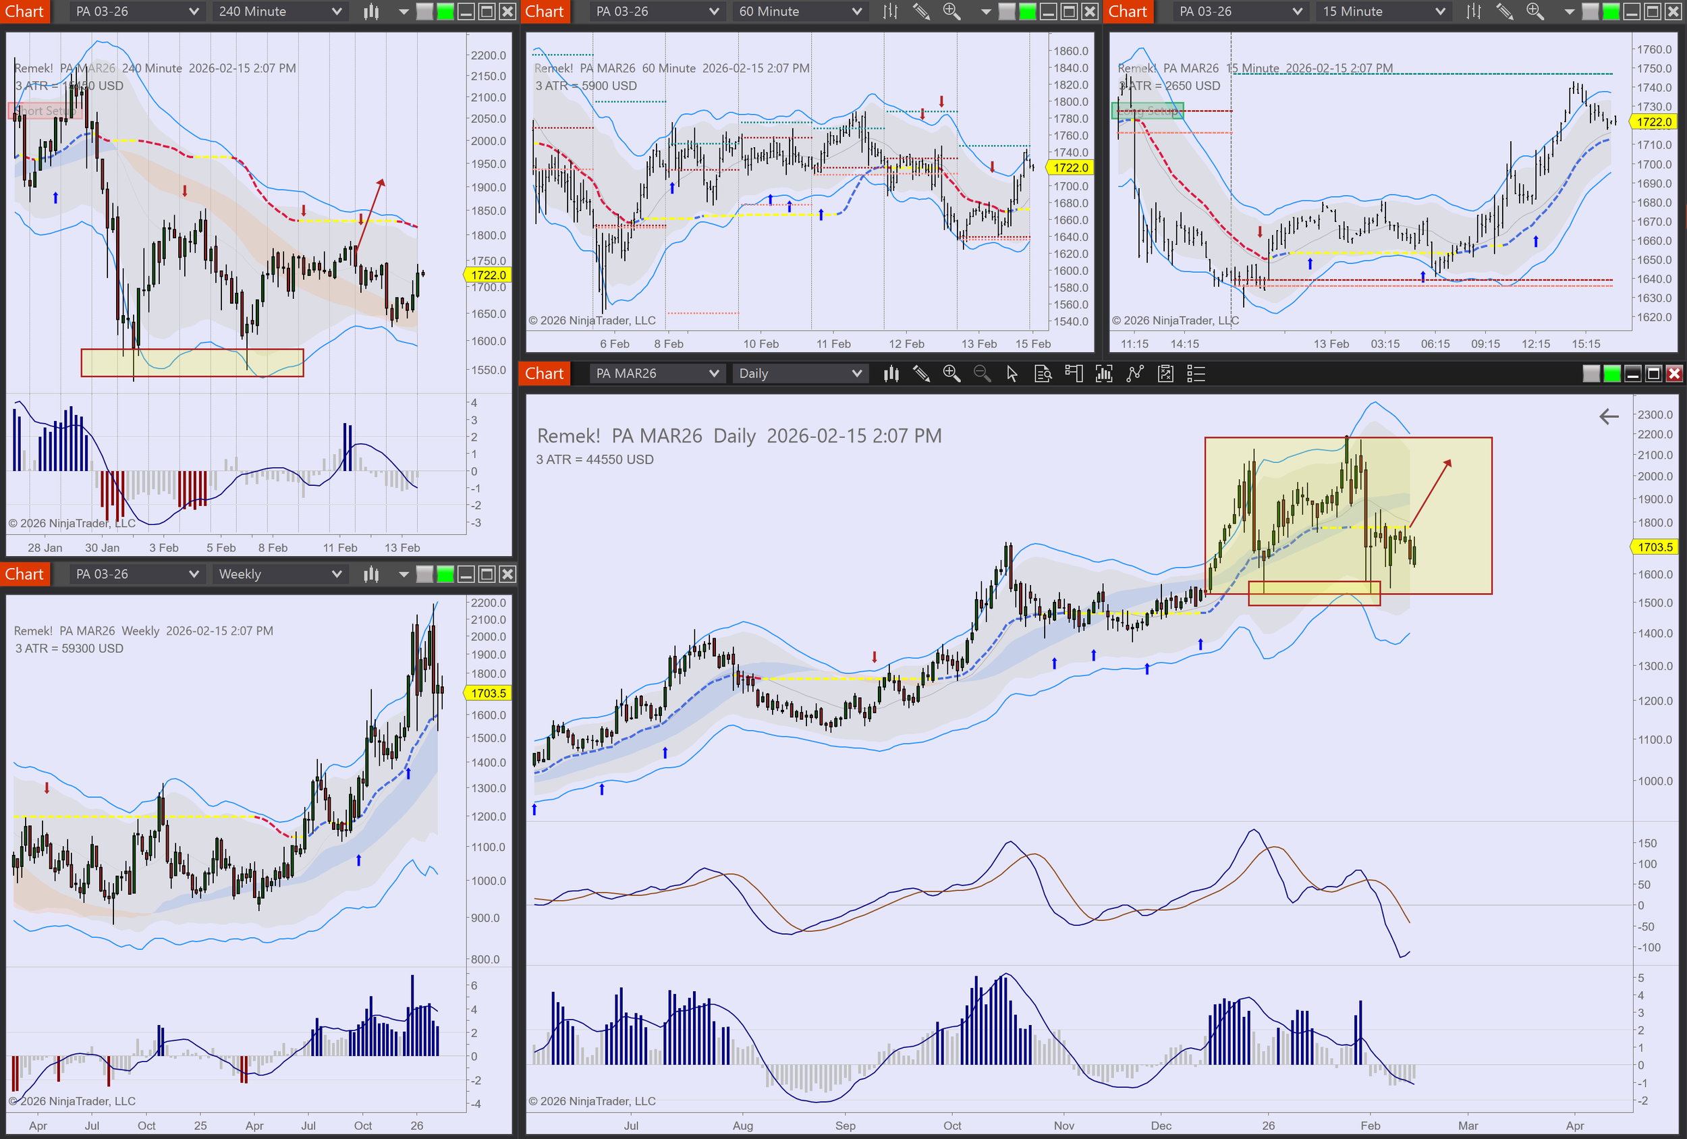Open the Data Box icon in Daily chart
Image resolution: width=1687 pixels, height=1139 pixels.
click(1043, 374)
